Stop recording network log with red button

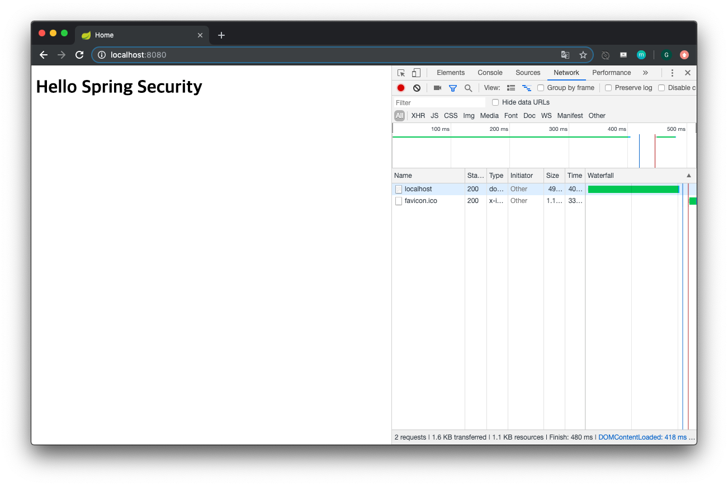401,88
